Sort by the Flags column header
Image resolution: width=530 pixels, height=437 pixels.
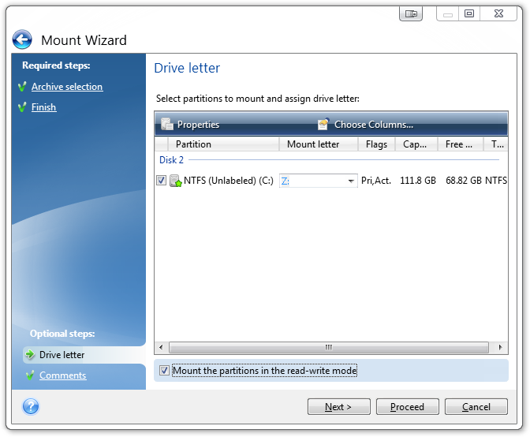[376, 144]
